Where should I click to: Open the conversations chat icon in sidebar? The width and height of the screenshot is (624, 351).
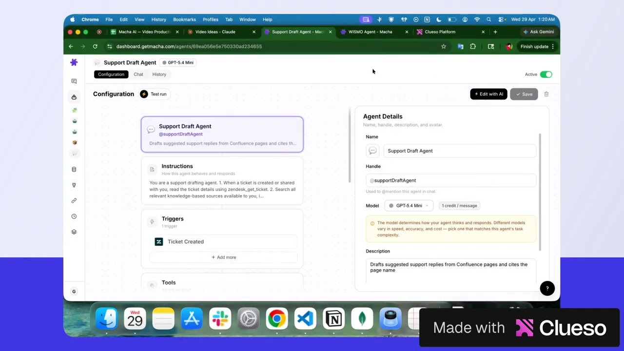pyautogui.click(x=74, y=81)
